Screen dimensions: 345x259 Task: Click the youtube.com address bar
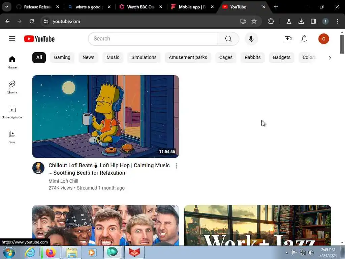[143, 21]
